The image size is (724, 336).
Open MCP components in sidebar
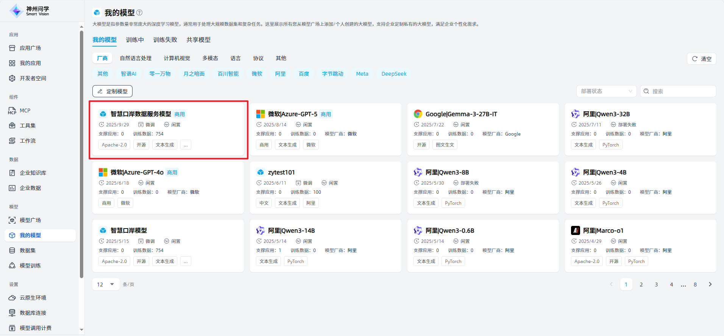coord(25,110)
